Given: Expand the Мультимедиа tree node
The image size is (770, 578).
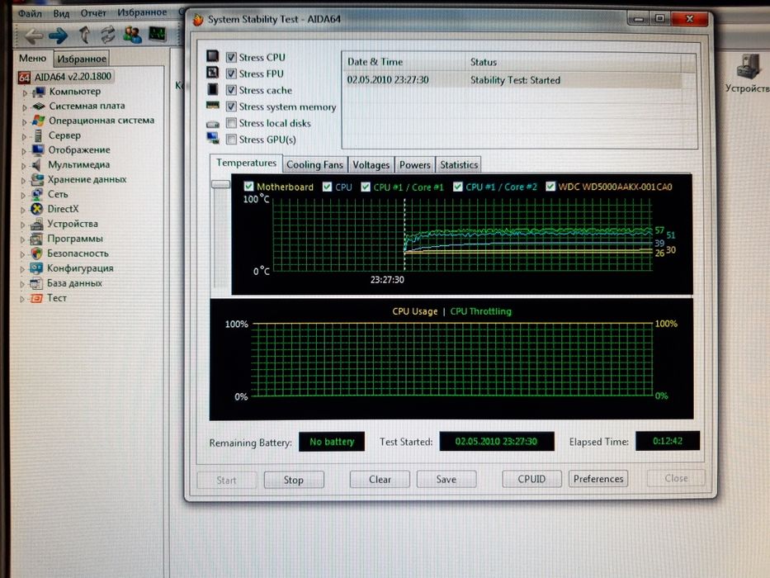Looking at the screenshot, I should click(x=24, y=166).
